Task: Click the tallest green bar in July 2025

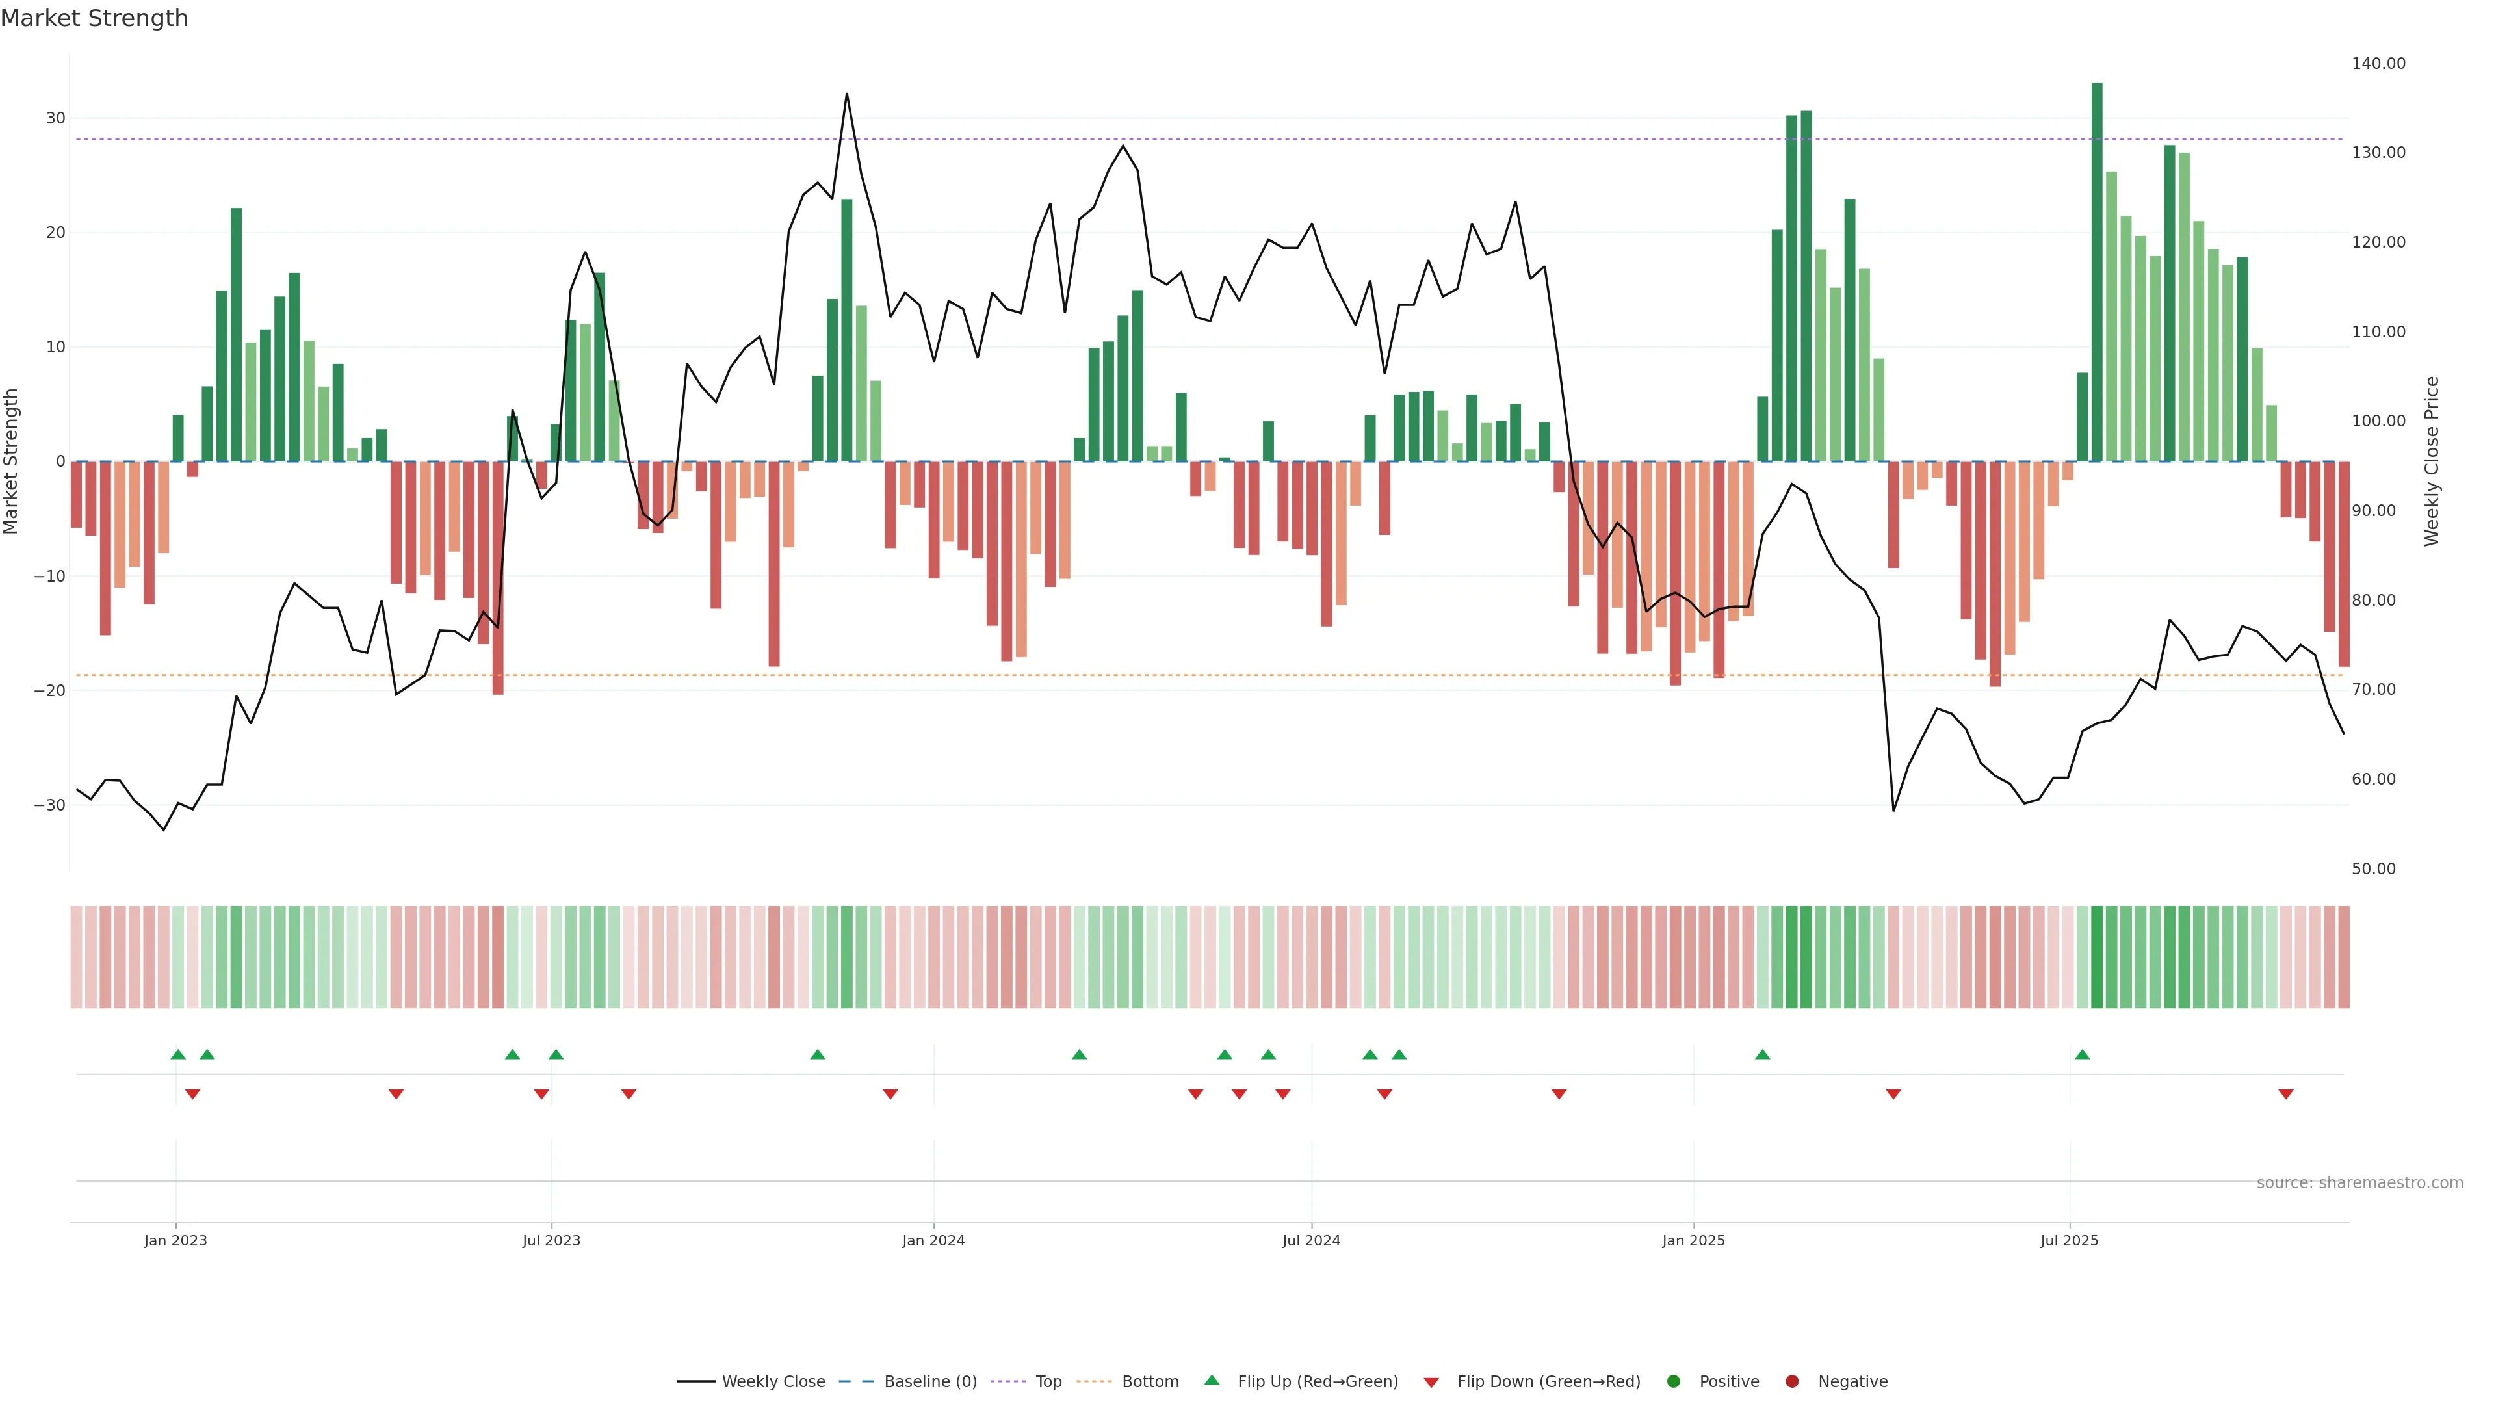Action: point(2097,271)
